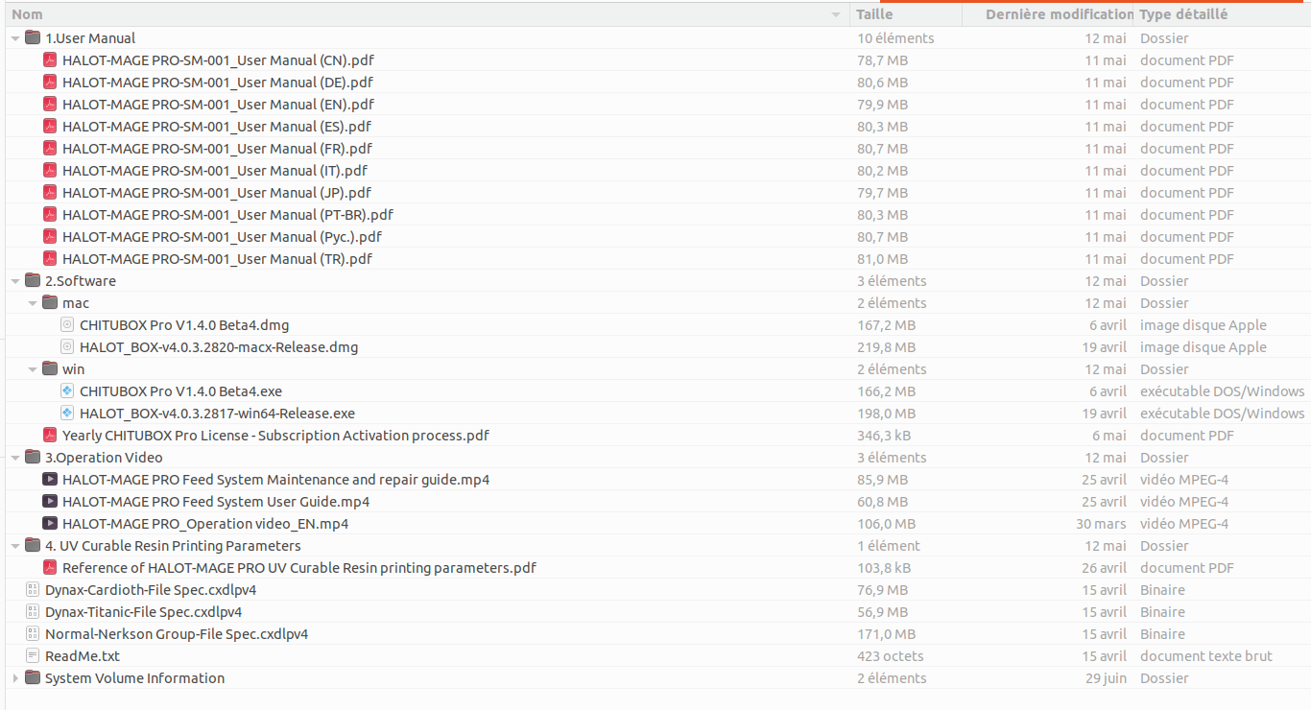Click PDF icon of UV Curable Resin Reference file
This screenshot has height=710, width=1311.
[50, 568]
